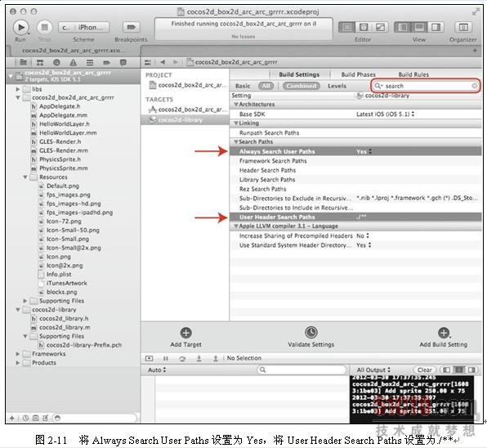Select the Combined view option
This screenshot has height=448, width=487.
tap(302, 86)
